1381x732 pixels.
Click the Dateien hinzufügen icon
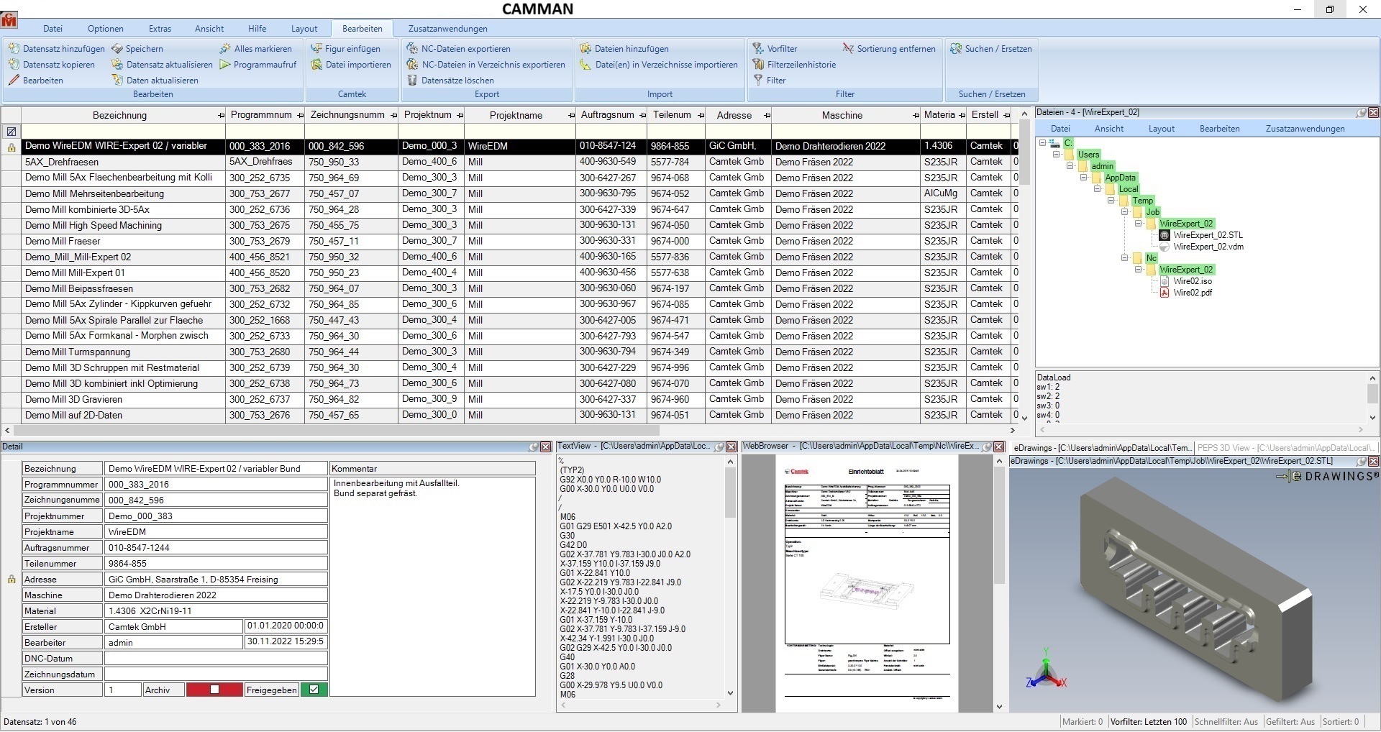point(585,49)
